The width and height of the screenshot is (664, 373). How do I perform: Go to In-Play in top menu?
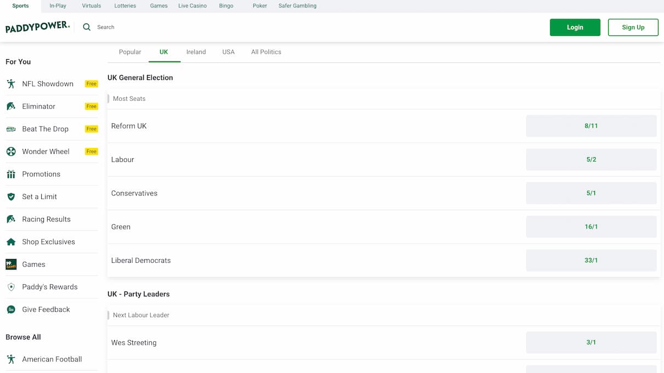click(58, 6)
